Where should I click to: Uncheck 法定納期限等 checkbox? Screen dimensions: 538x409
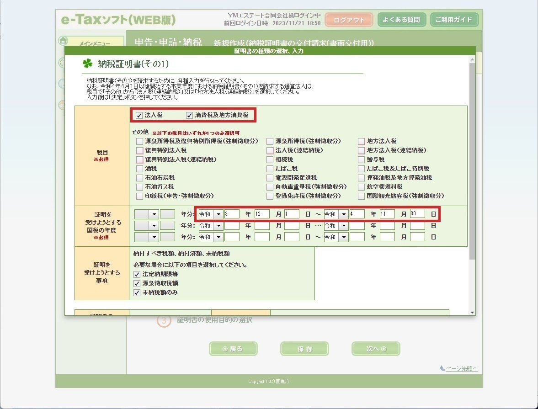pyautogui.click(x=137, y=275)
